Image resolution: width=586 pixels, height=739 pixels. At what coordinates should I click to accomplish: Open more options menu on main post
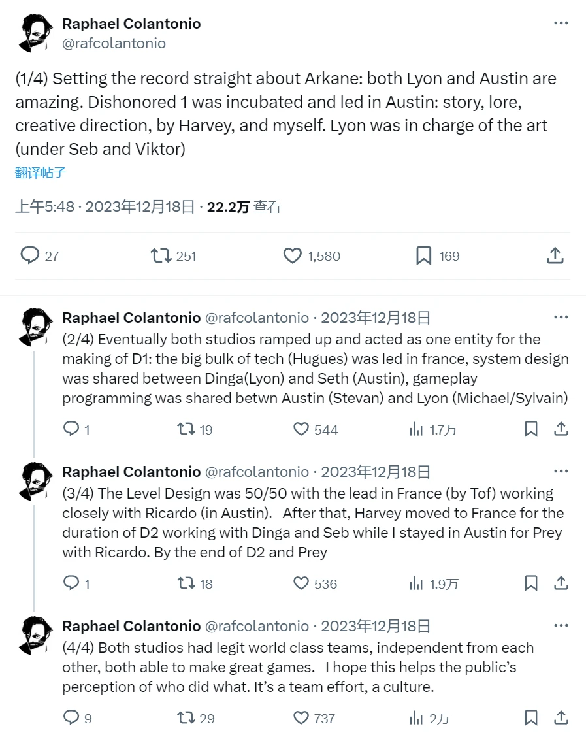[x=561, y=23]
